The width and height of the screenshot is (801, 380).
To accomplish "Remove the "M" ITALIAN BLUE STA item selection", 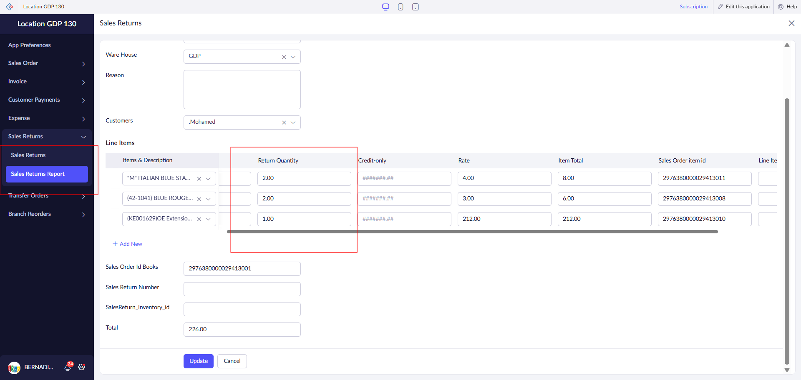I will point(199,179).
